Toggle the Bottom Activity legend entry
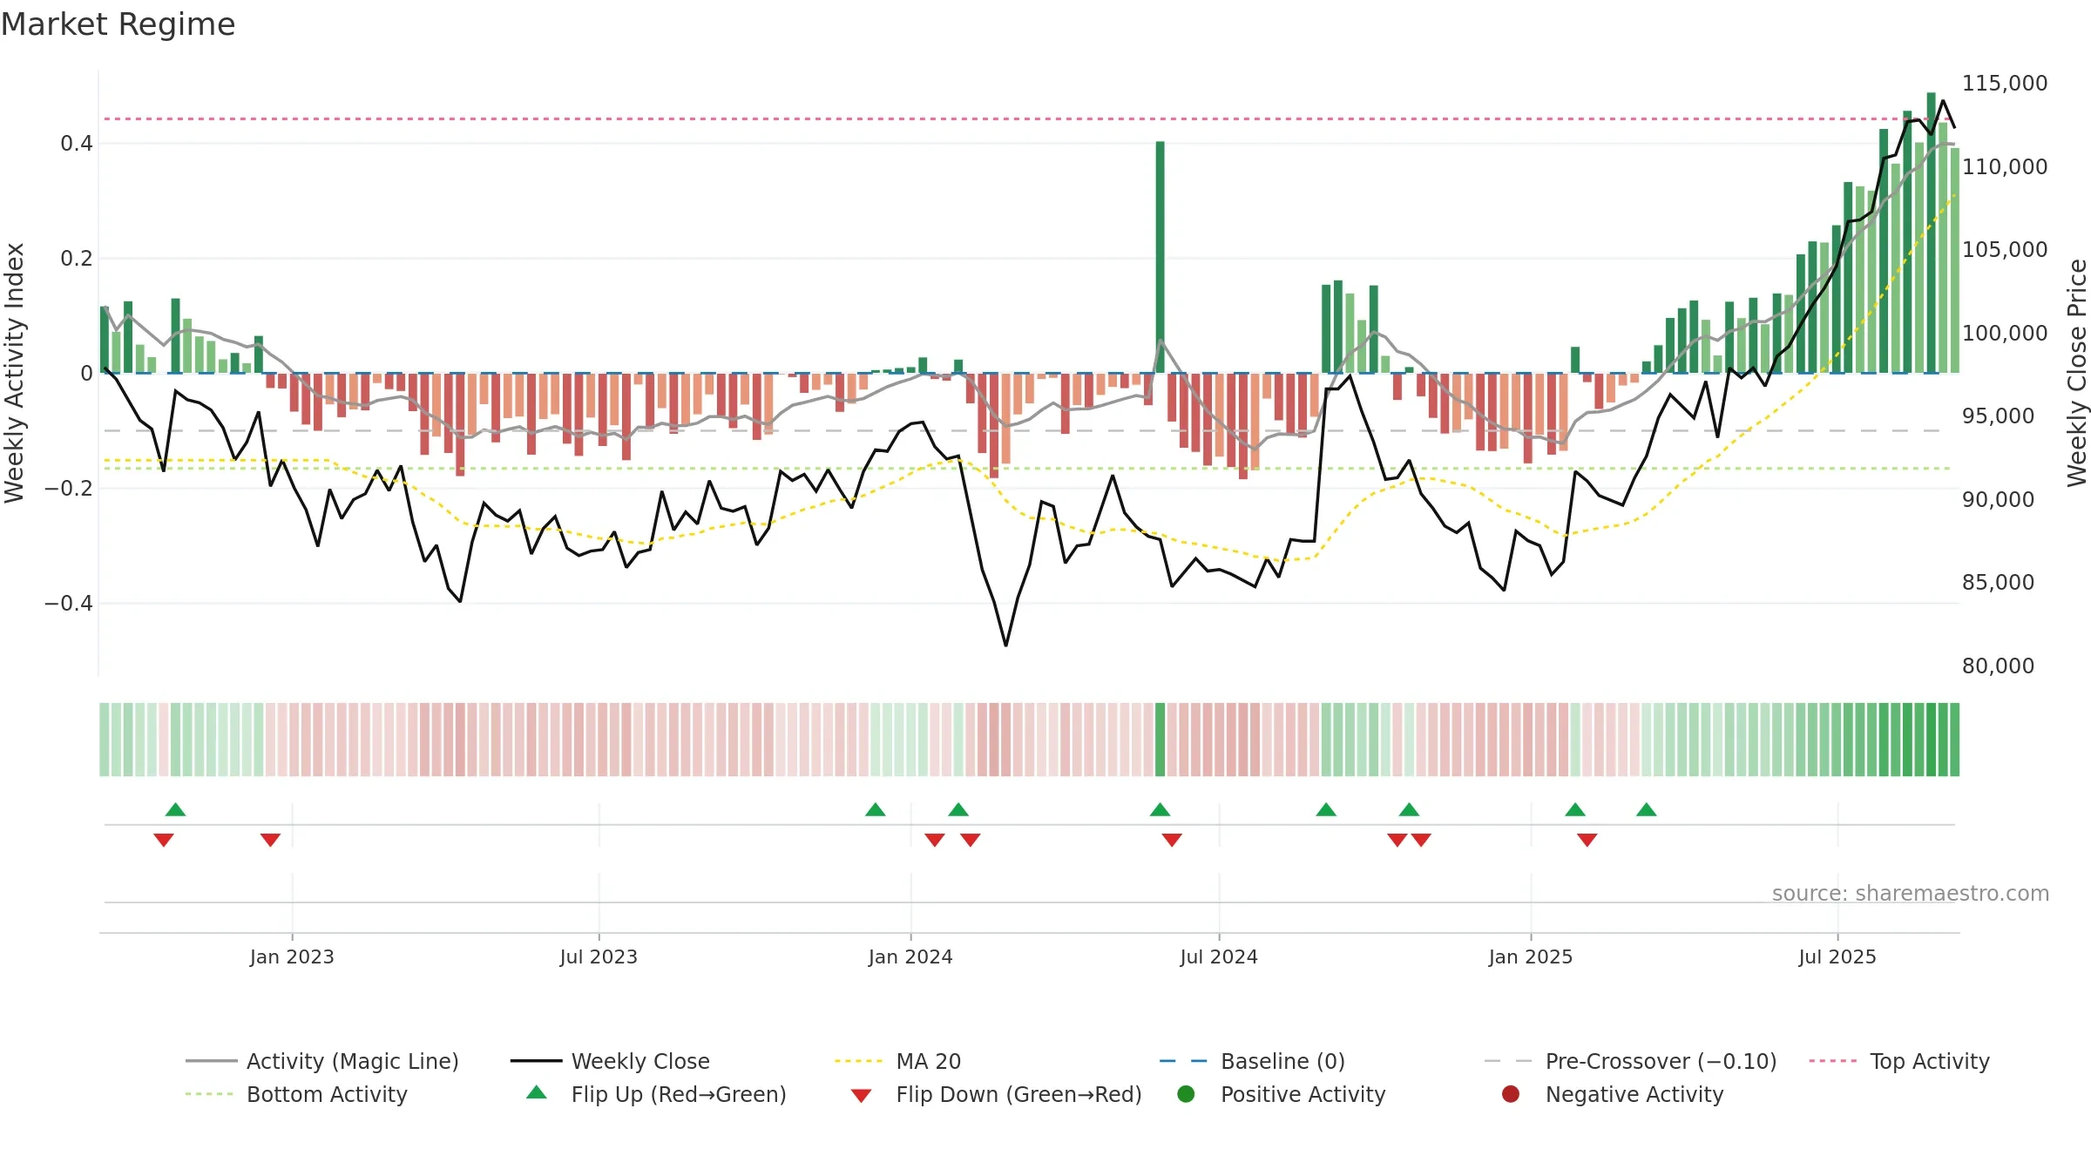The height and width of the screenshot is (1176, 2091). click(x=296, y=1094)
